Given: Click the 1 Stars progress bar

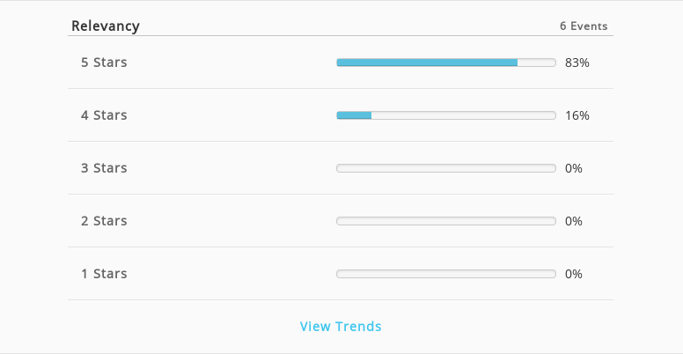Looking at the screenshot, I should (x=446, y=274).
